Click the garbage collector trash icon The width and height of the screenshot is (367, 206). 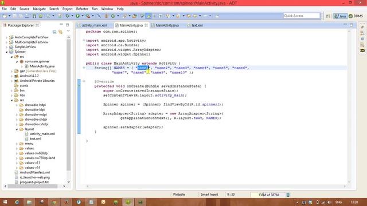tap(288, 195)
